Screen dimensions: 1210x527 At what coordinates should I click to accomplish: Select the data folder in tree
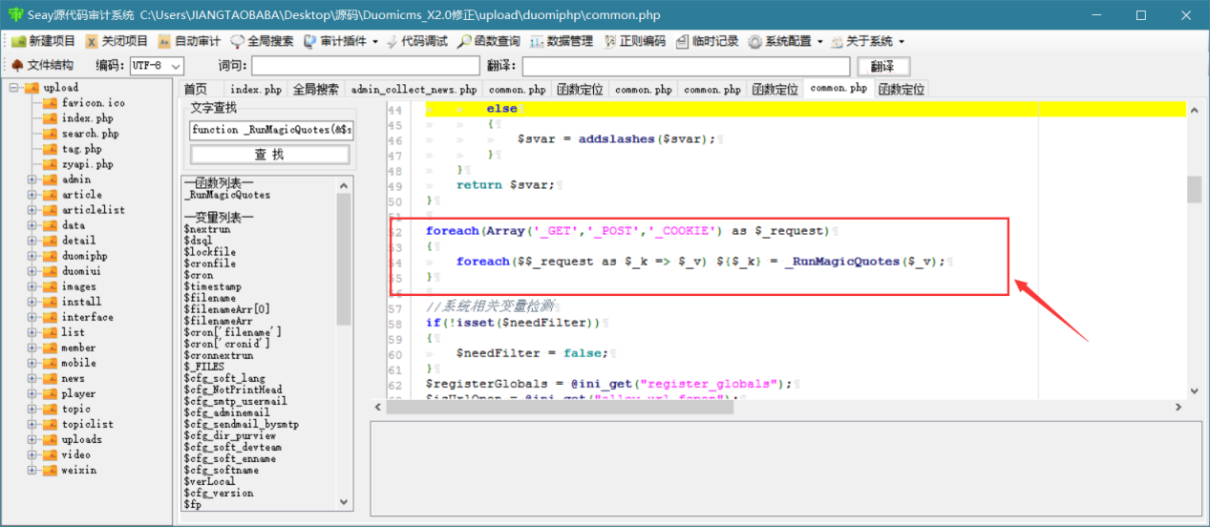click(x=73, y=224)
